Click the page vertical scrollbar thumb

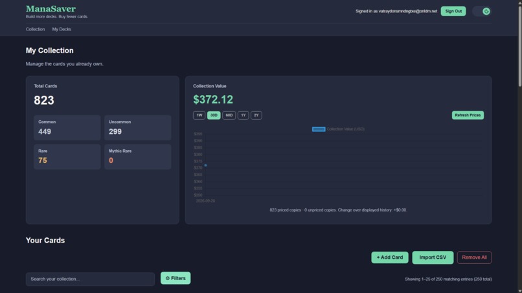(519, 45)
